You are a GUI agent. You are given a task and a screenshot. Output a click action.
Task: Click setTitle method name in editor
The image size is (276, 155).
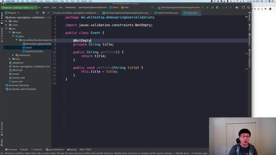click(104, 68)
